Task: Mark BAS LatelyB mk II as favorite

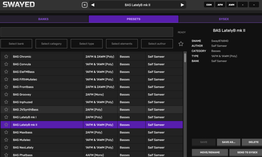Action: click(x=6, y=125)
